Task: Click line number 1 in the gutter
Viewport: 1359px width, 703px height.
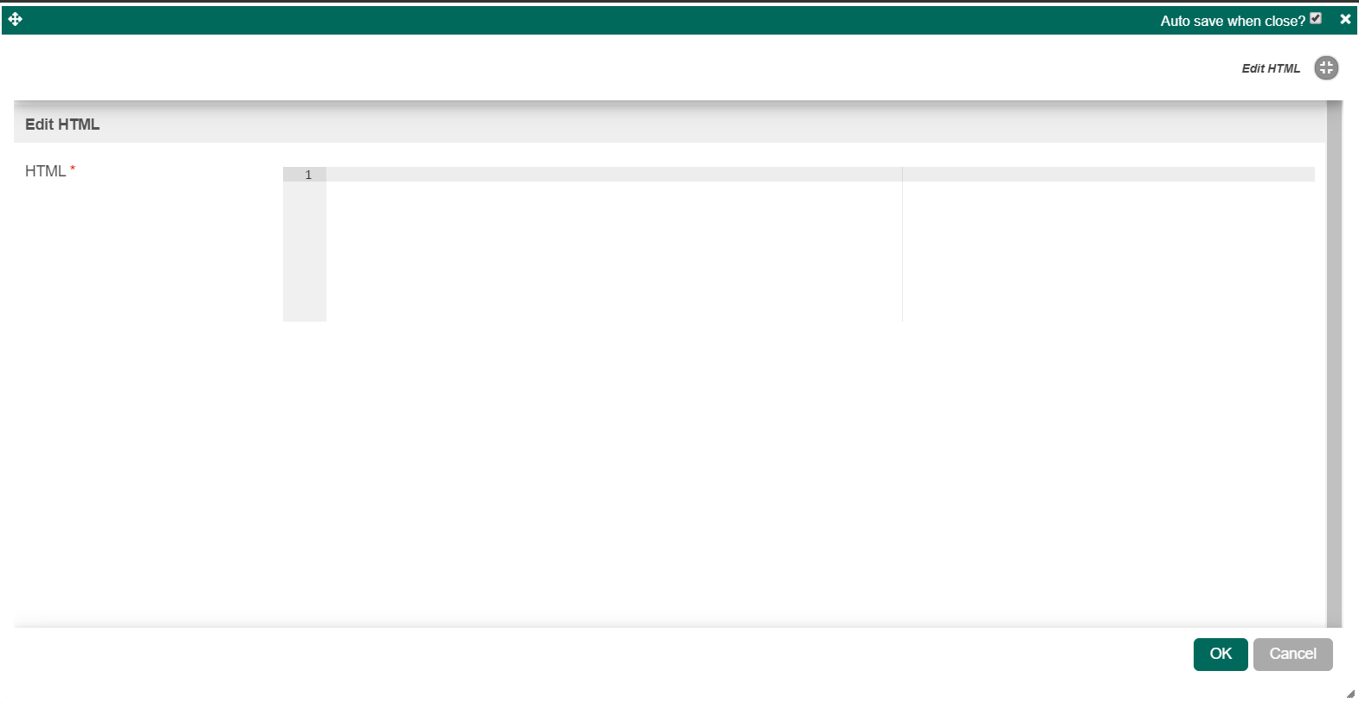Action: point(308,175)
